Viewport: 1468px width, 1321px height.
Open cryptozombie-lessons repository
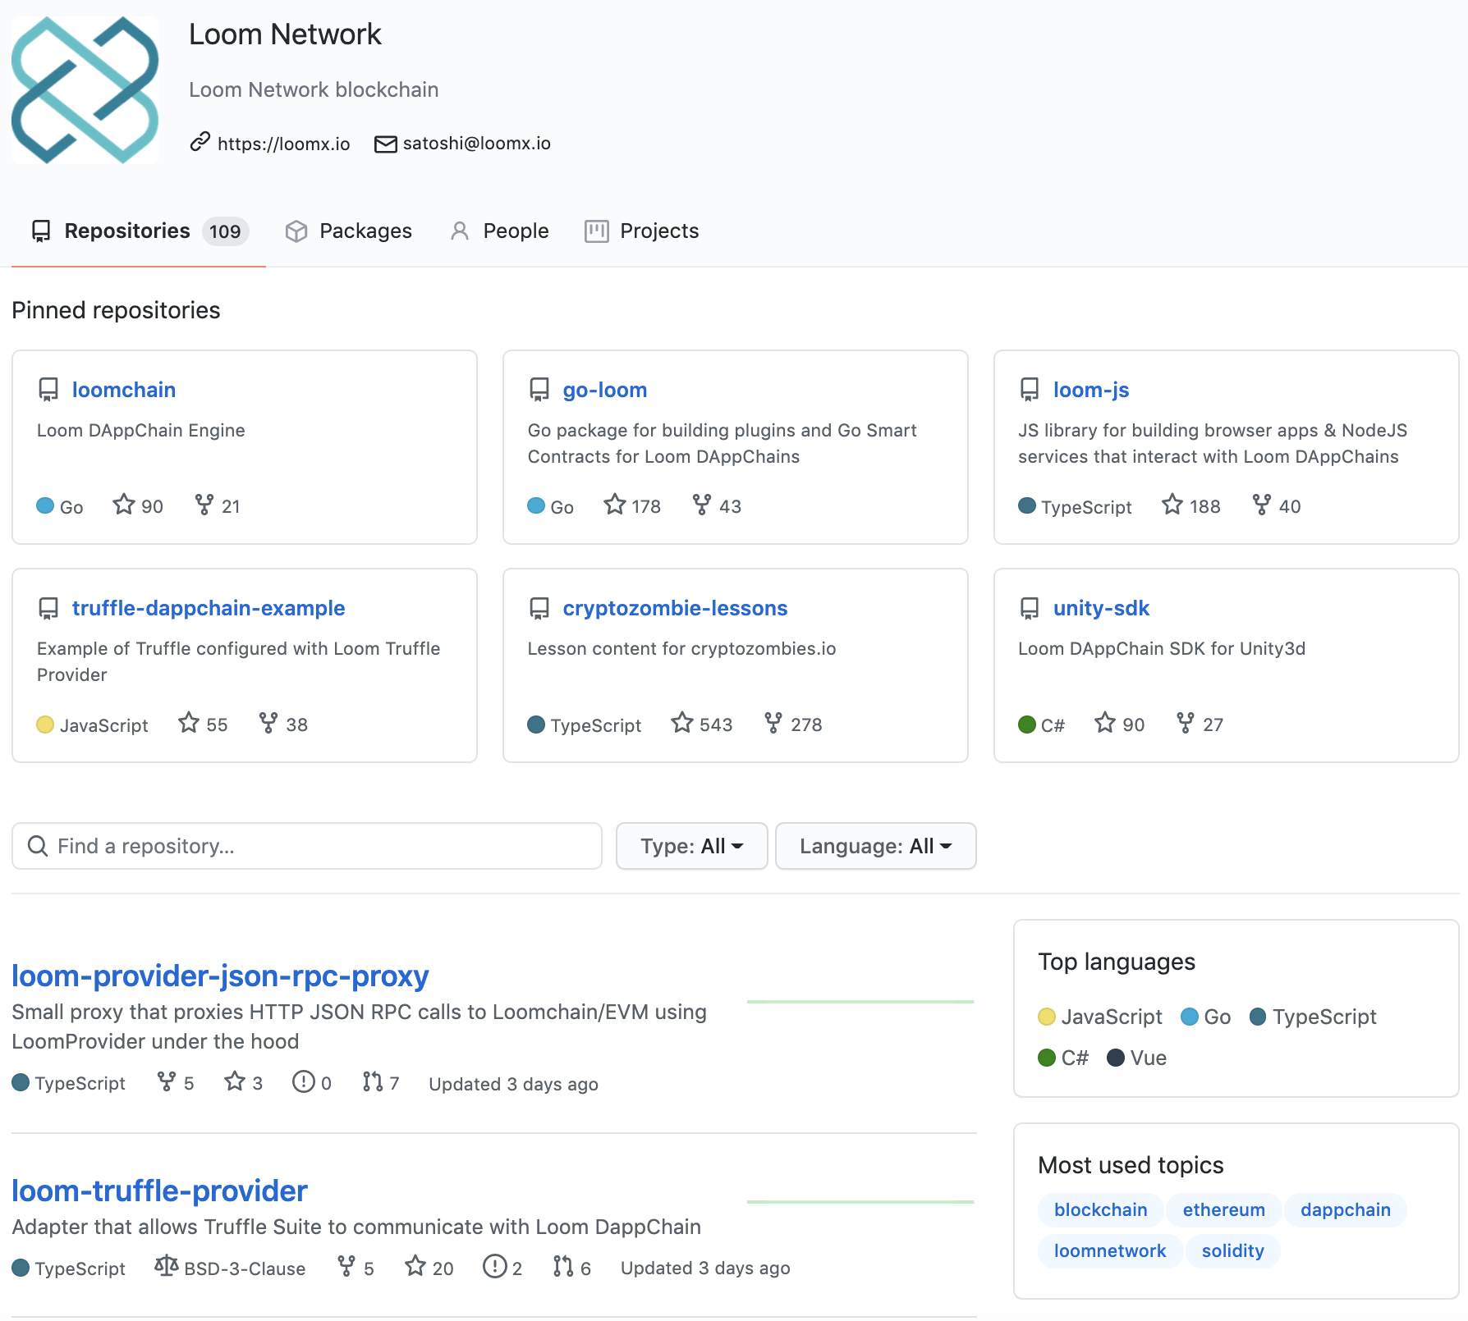tap(675, 608)
